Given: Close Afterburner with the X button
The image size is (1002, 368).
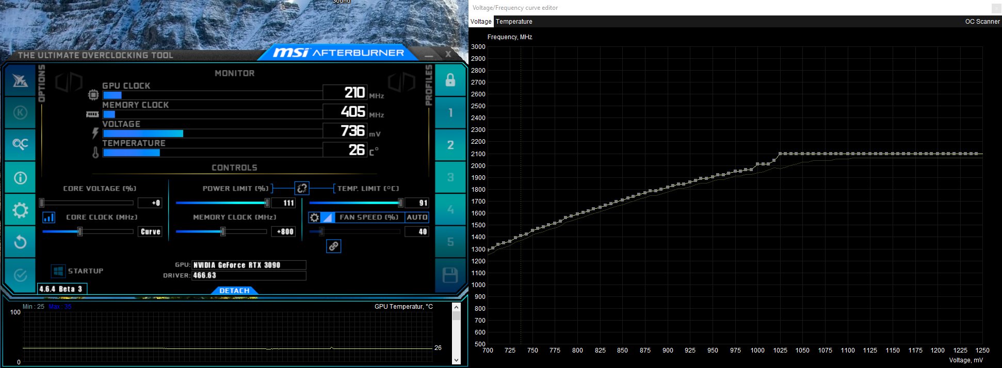Looking at the screenshot, I should point(448,54).
